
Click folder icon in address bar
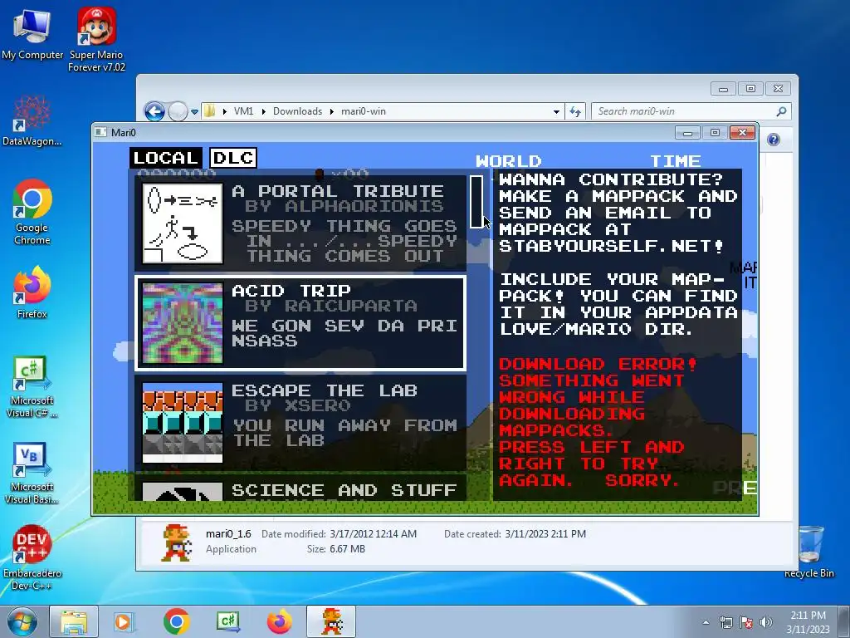coord(210,111)
